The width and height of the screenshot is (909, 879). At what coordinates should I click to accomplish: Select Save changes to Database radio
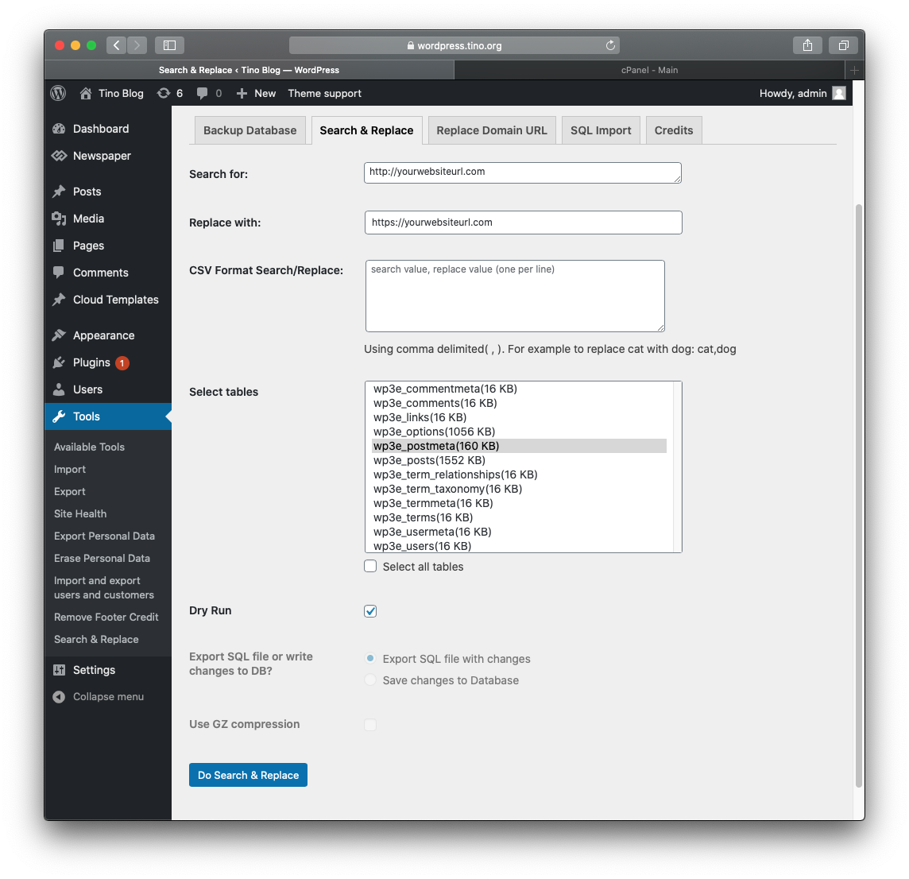tap(370, 680)
